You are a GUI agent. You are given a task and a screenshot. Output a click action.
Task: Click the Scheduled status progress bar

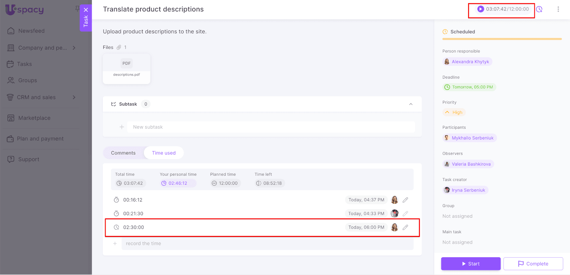[x=502, y=39]
